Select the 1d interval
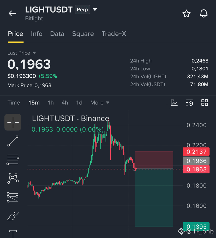This screenshot has height=238, width=216. coord(79,103)
